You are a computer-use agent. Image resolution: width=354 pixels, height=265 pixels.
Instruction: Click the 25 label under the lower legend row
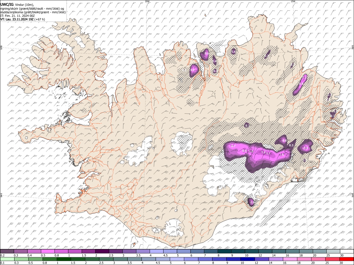coord(327,263)
